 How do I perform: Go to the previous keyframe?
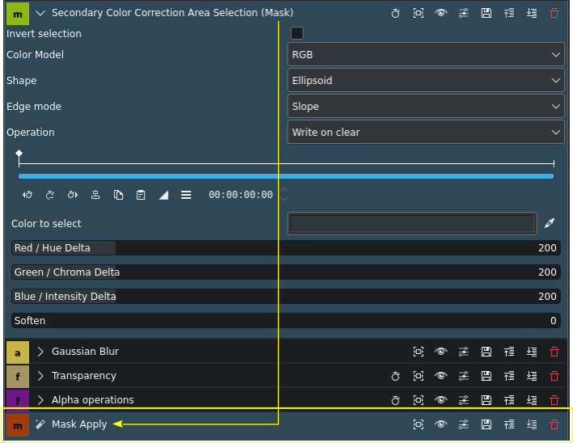coord(27,195)
